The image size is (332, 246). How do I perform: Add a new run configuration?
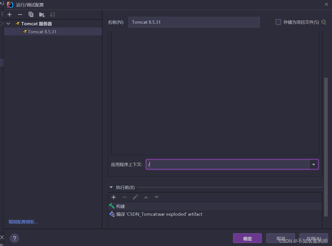coord(10,15)
